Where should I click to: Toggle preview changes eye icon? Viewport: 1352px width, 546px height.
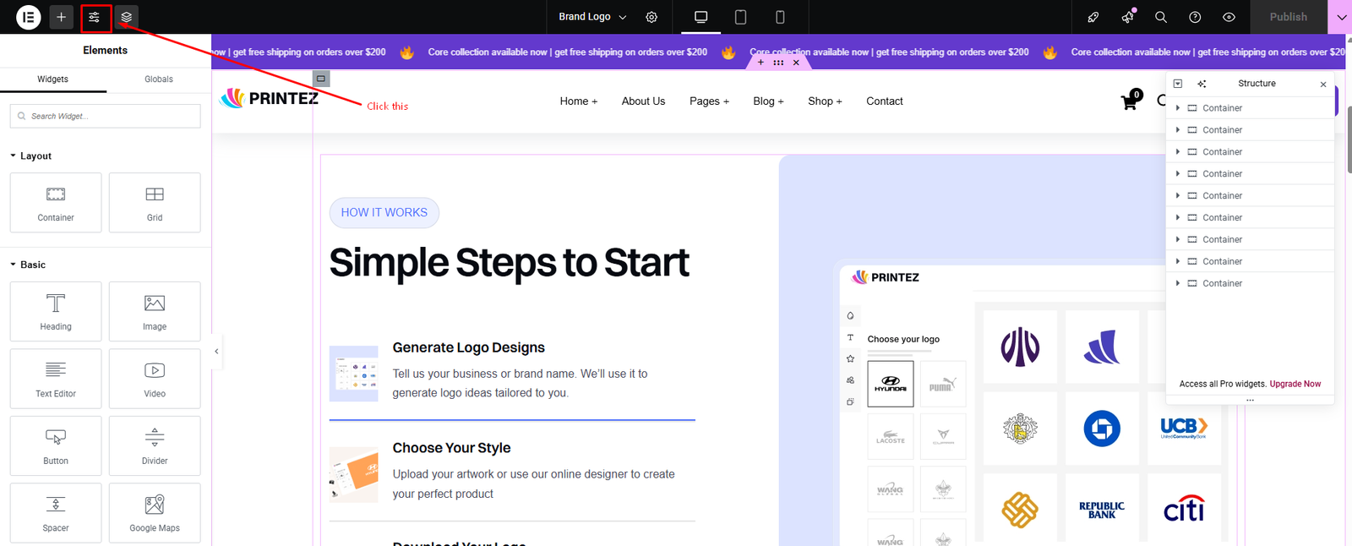coord(1229,17)
